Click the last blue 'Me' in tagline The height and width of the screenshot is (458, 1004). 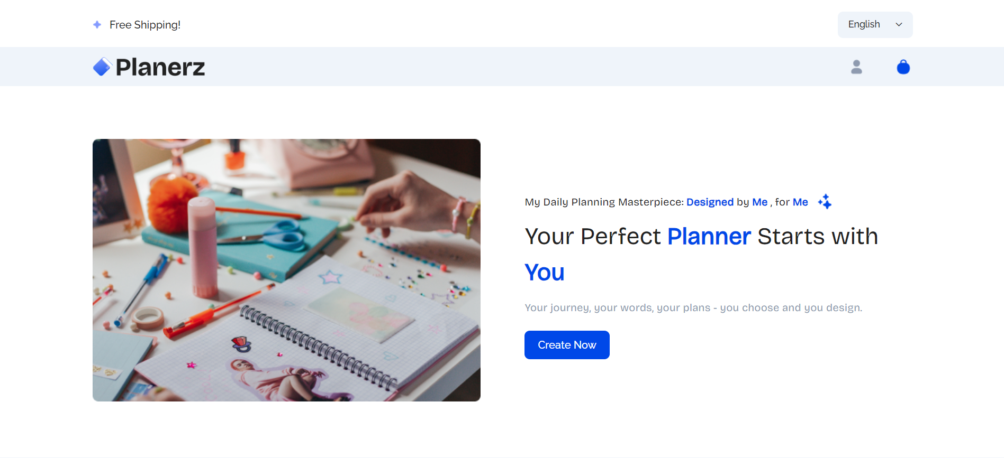[x=800, y=202]
